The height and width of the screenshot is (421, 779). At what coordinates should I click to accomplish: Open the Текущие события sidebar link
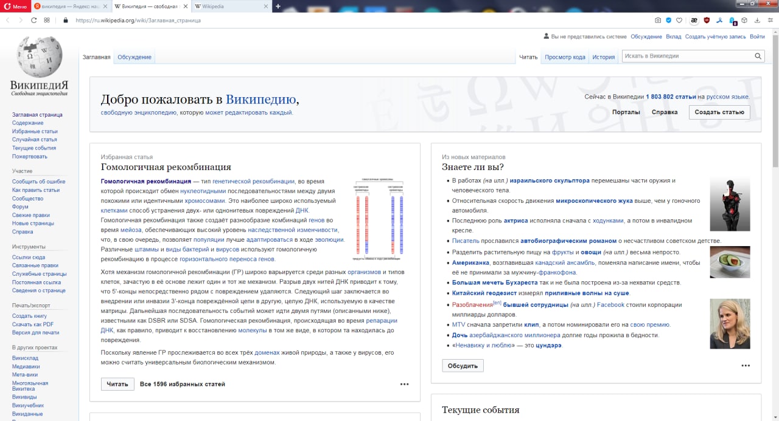click(34, 148)
